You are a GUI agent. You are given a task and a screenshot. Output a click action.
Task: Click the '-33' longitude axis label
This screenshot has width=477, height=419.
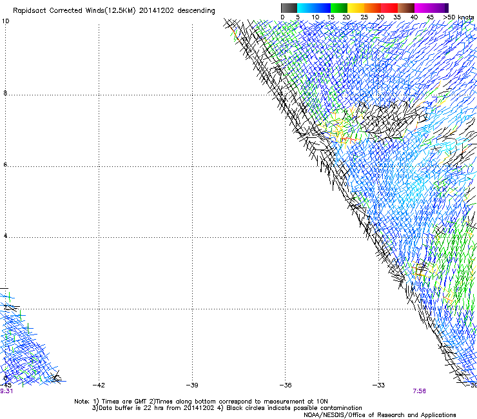[378, 385]
